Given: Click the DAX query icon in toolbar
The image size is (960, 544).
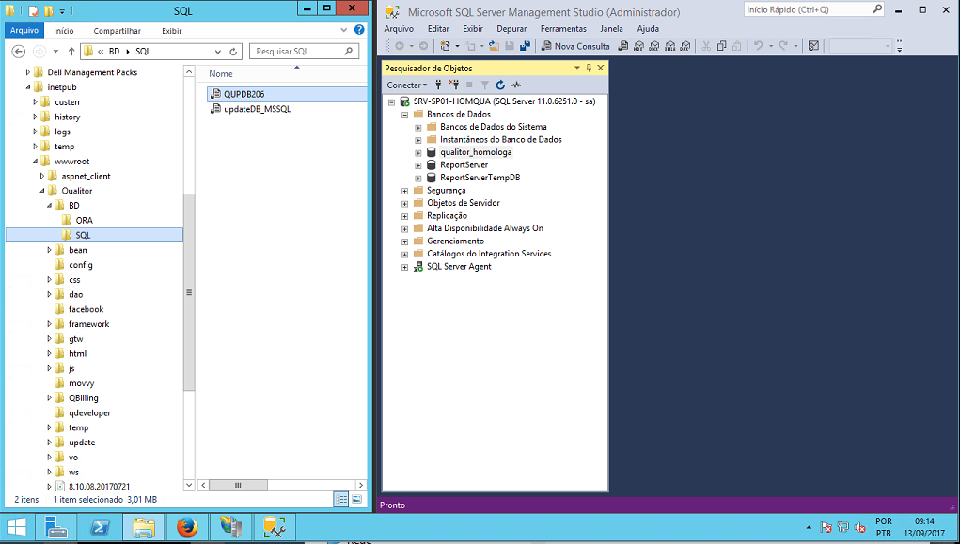Looking at the screenshot, I should pyautogui.click(x=685, y=46).
